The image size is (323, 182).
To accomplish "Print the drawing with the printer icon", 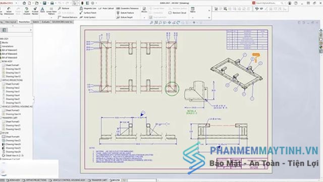I will coord(52,3).
